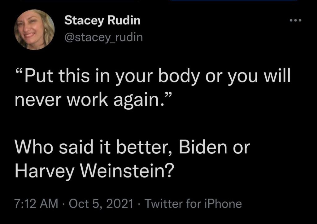Click the Stacey Rudin display name

tap(102, 21)
